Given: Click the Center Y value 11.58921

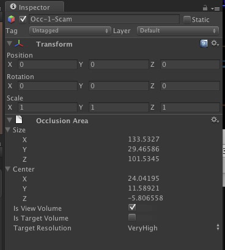Looking at the screenshot, I should click(144, 188).
